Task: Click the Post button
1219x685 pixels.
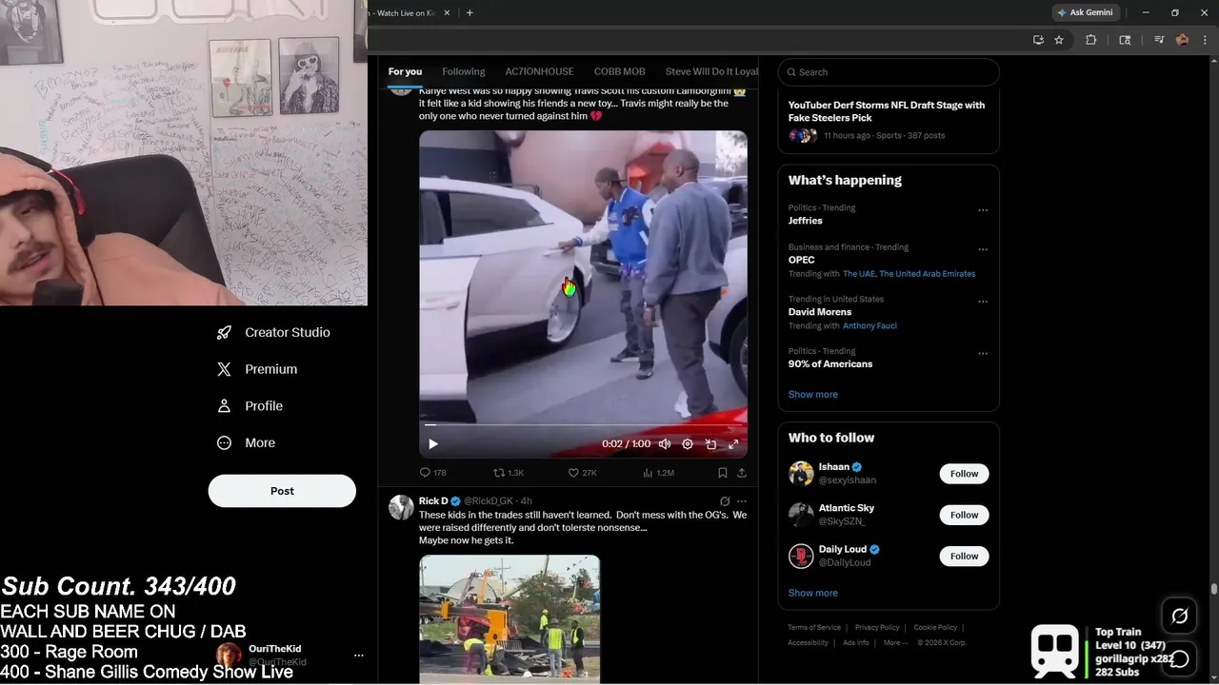Action: 282,491
